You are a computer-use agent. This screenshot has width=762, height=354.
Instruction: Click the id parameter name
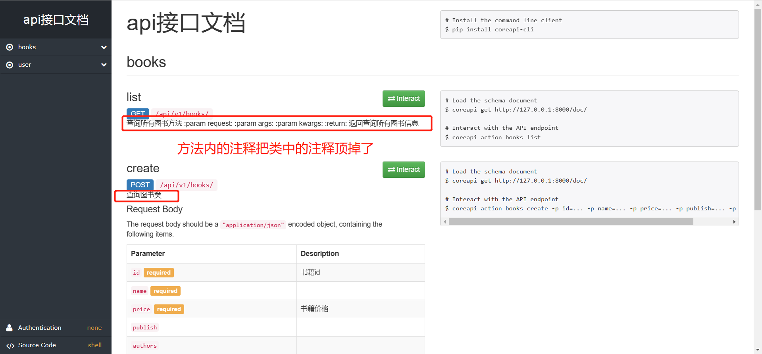136,273
